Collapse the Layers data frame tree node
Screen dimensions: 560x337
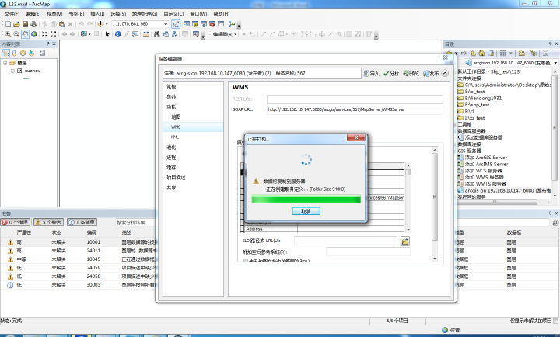(5, 63)
